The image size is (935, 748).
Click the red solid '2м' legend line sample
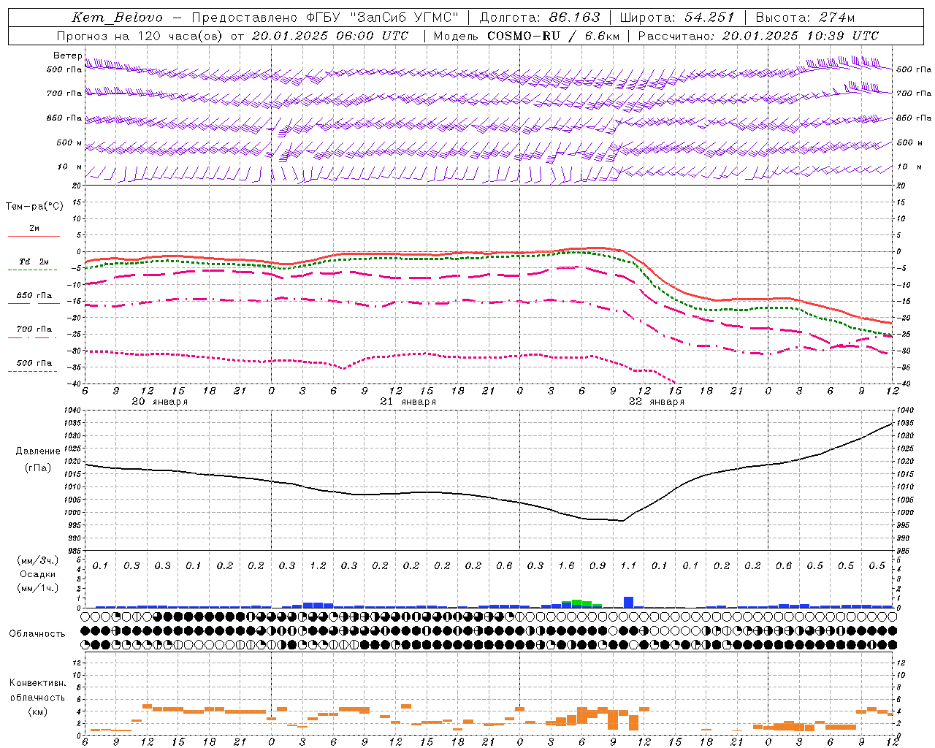tap(34, 236)
